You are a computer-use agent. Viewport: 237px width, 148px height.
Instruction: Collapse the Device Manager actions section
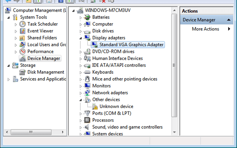pos(229,20)
